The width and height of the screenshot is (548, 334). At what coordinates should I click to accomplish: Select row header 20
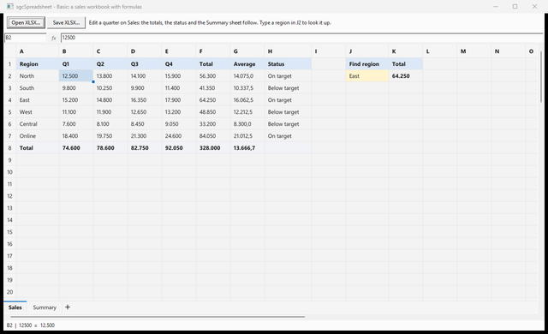pos(9,292)
